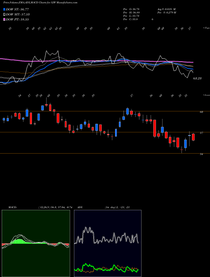Click the large red candle dropping below 57
The height and width of the screenshot is (277, 210).
[x=155, y=128]
